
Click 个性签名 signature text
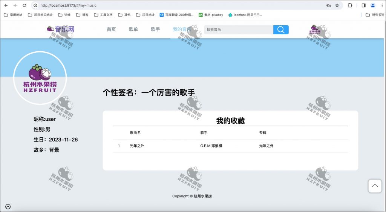tap(149, 92)
